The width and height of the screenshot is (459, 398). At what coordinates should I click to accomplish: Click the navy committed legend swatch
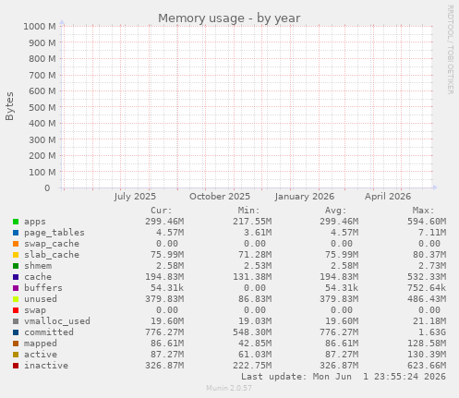16,332
